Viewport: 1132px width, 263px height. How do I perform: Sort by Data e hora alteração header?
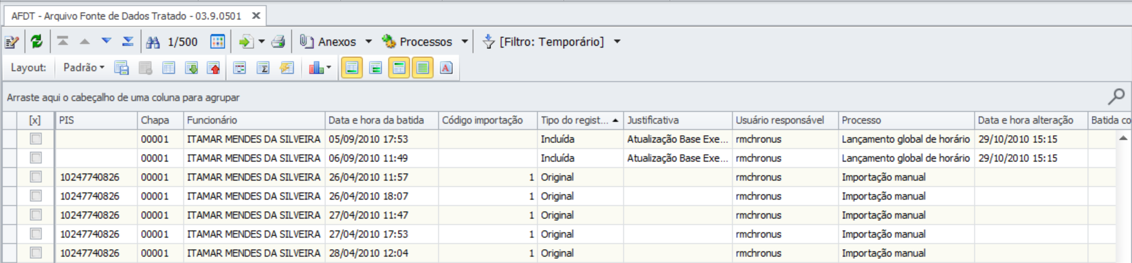(1031, 120)
